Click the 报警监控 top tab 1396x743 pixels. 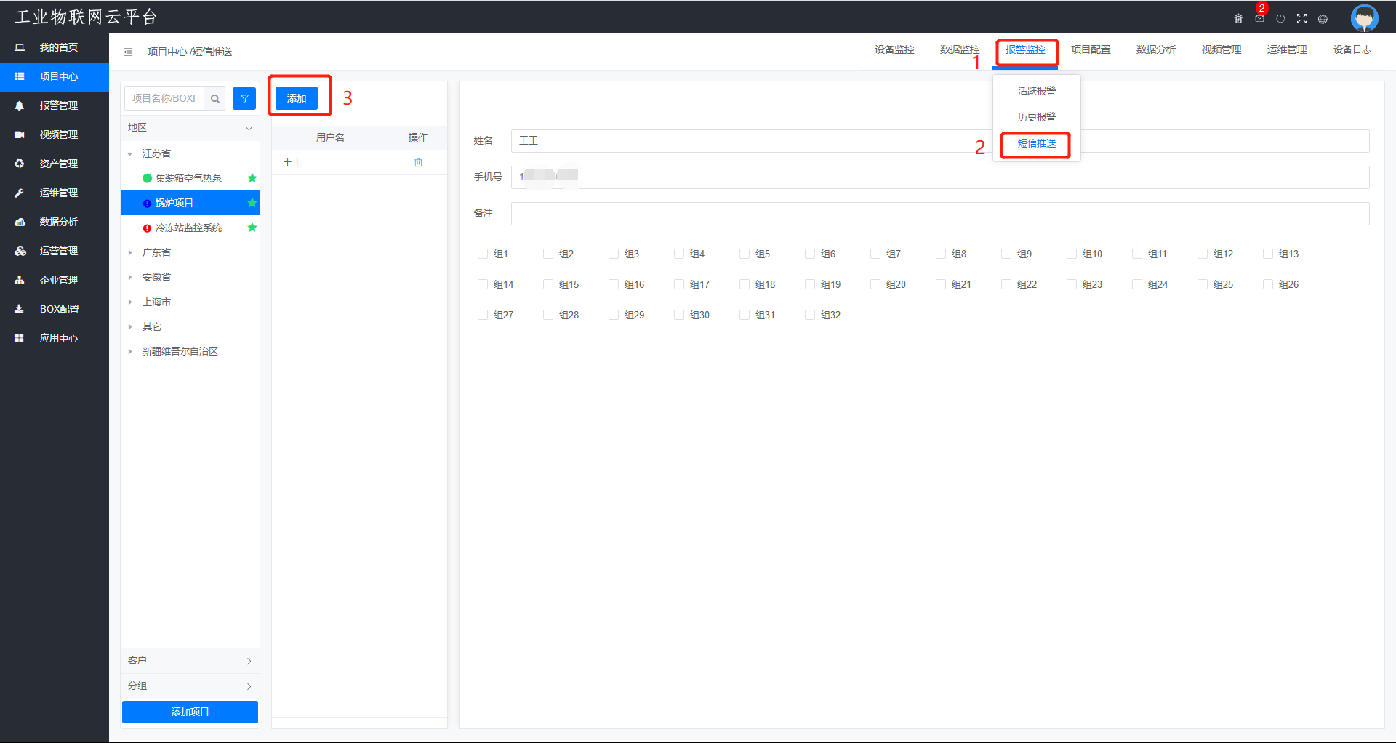pyautogui.click(x=1025, y=49)
